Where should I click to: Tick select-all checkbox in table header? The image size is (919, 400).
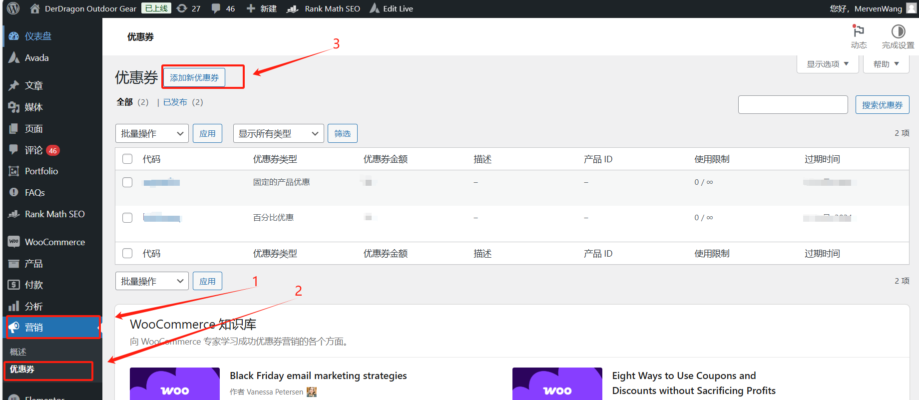tap(127, 159)
